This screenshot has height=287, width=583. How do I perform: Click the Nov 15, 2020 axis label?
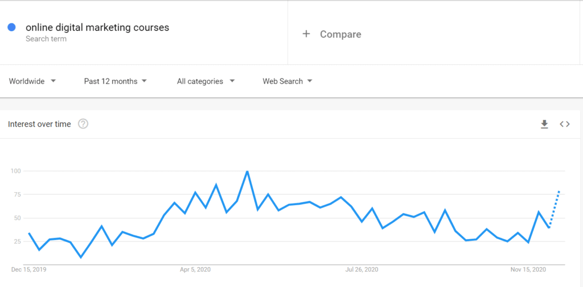528,269
